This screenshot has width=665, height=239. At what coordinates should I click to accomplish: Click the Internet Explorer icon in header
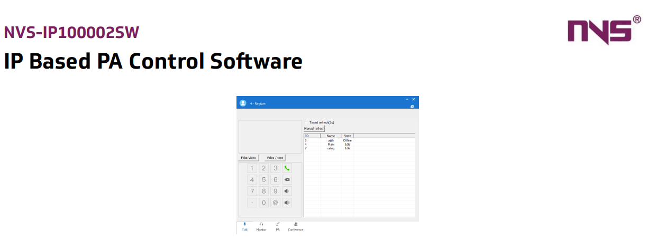[412, 107]
